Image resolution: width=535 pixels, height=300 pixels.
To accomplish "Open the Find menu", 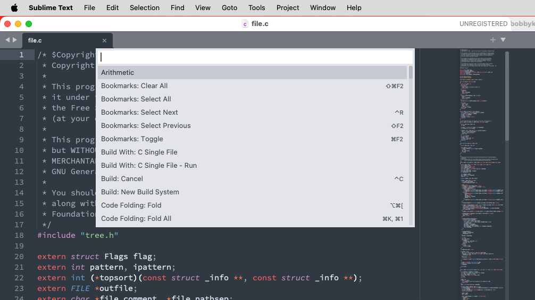I will pyautogui.click(x=178, y=7).
